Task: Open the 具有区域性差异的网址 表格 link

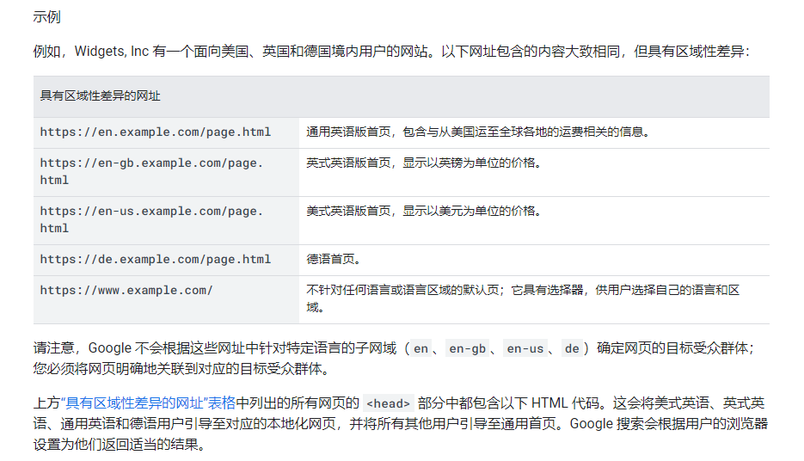Action: point(148,403)
